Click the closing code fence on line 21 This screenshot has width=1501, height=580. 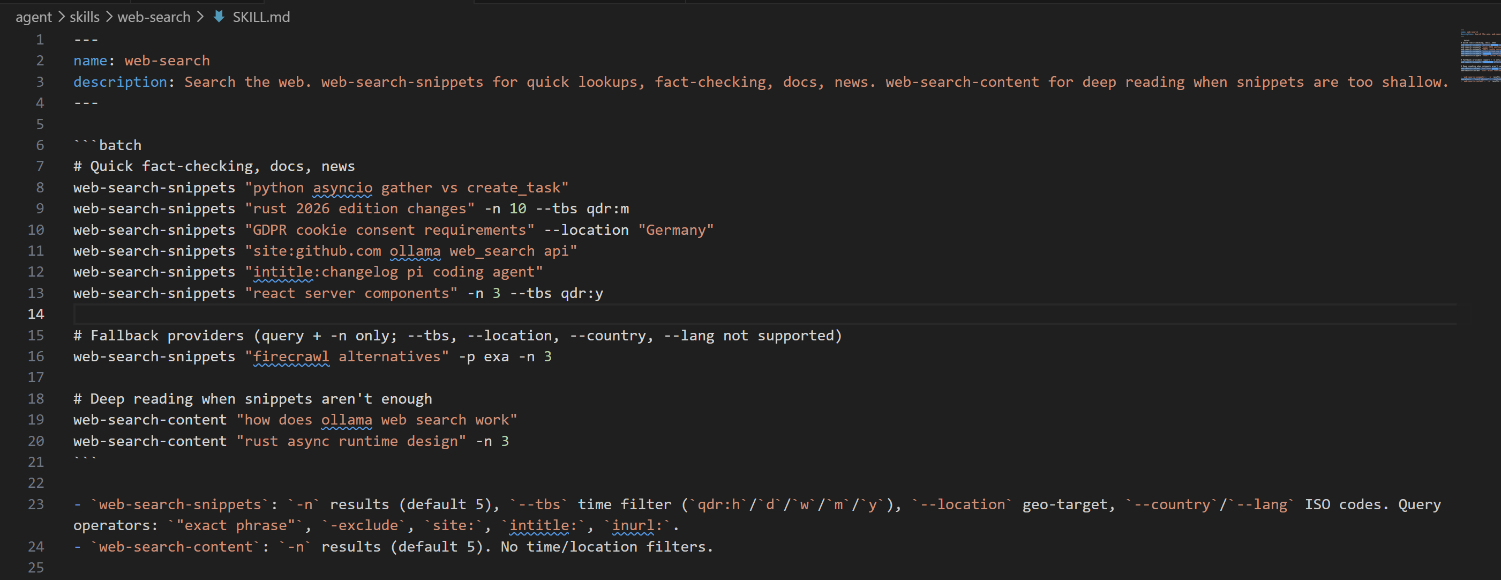pos(86,460)
